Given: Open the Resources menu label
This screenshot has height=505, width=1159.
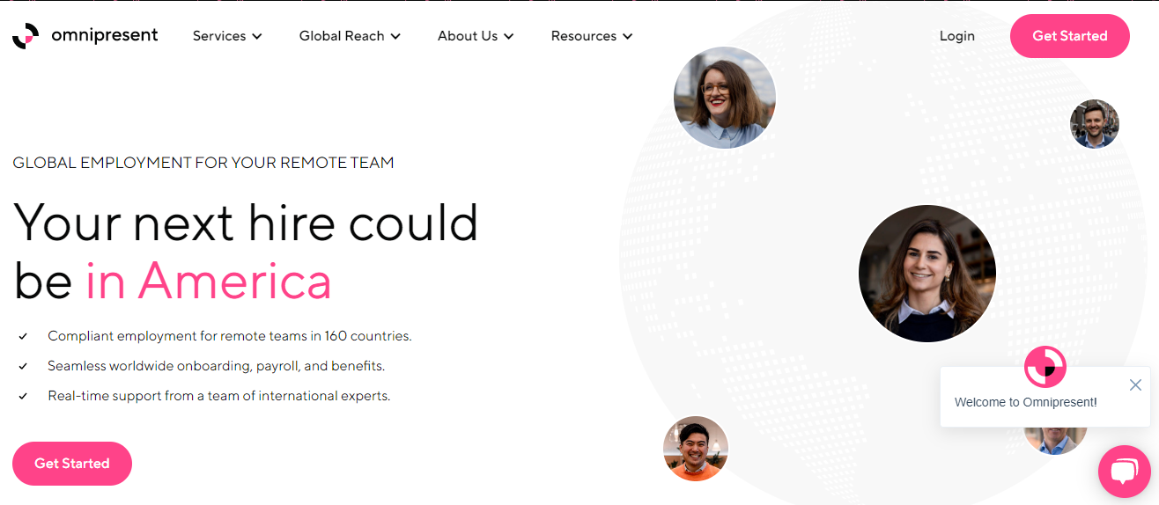Looking at the screenshot, I should [583, 36].
